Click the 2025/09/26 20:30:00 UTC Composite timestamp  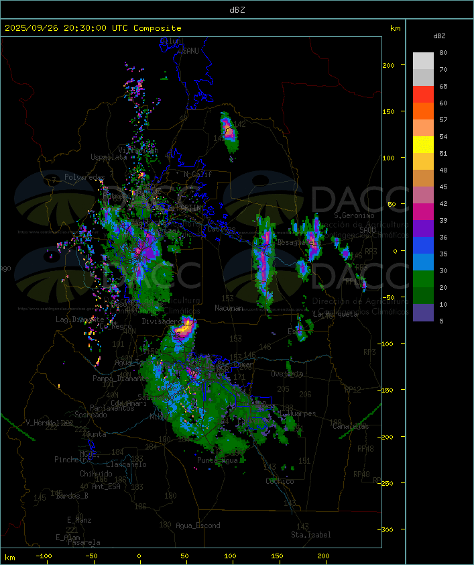[x=93, y=28]
